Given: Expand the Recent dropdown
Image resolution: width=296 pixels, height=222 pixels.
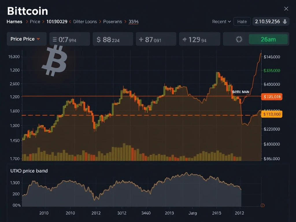Looking at the screenshot, I should [221, 22].
